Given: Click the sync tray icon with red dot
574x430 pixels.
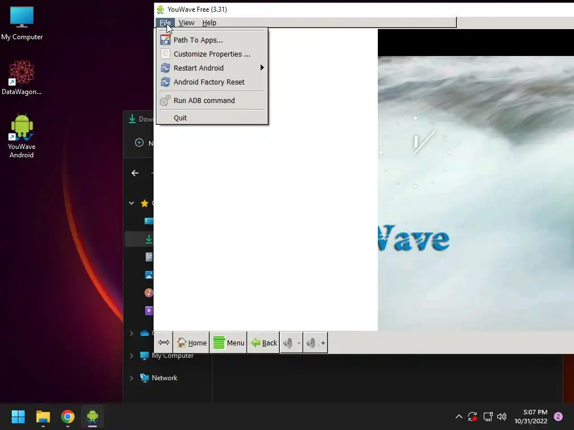Looking at the screenshot, I should [x=473, y=417].
